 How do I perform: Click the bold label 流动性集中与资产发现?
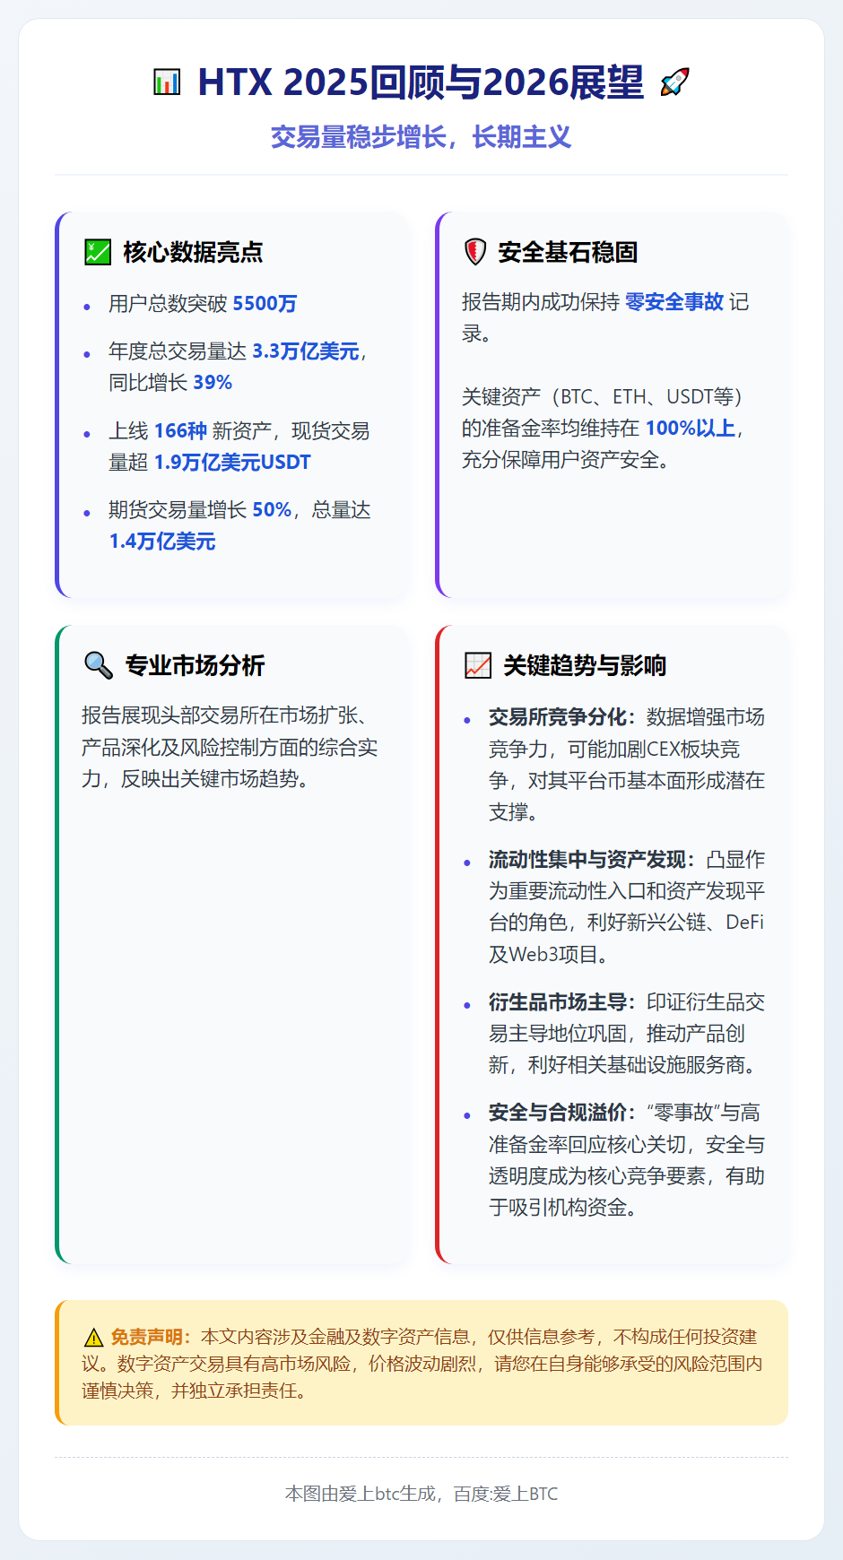(587, 860)
